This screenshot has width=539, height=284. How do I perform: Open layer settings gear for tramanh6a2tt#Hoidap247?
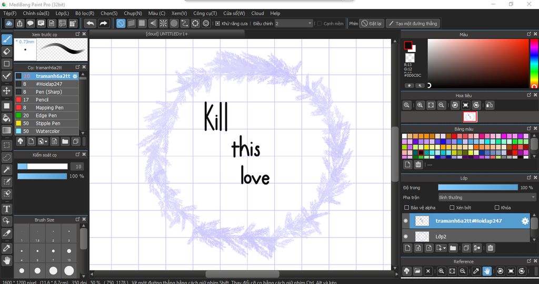[525, 221]
